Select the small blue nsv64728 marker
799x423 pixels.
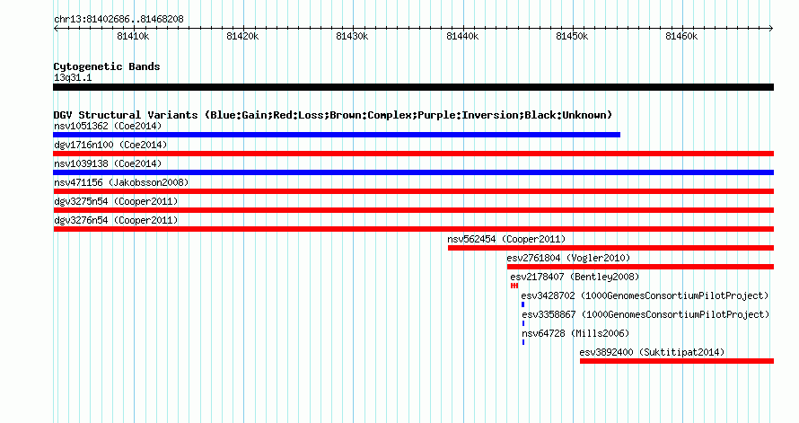pos(523,342)
